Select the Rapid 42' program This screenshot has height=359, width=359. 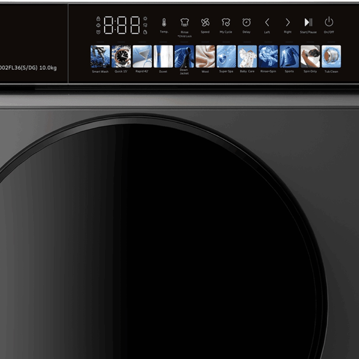pyautogui.click(x=142, y=56)
